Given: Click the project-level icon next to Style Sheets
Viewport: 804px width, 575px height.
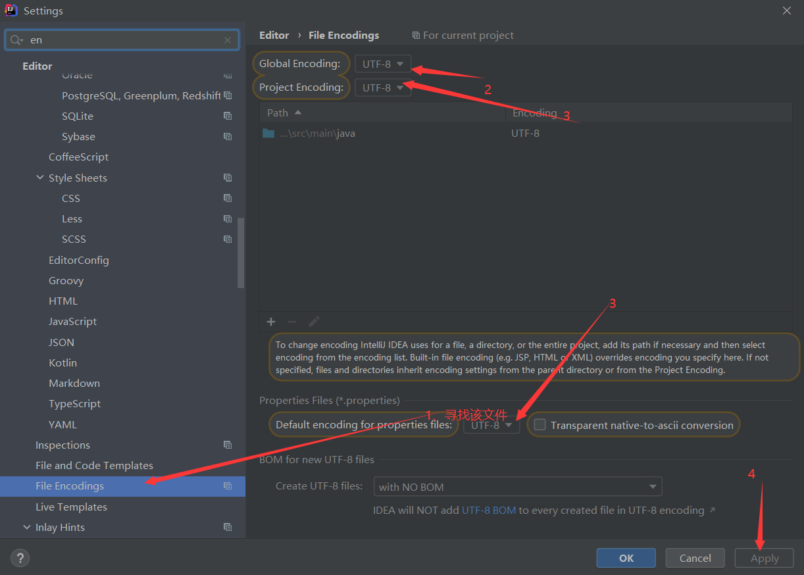Looking at the screenshot, I should point(228,178).
